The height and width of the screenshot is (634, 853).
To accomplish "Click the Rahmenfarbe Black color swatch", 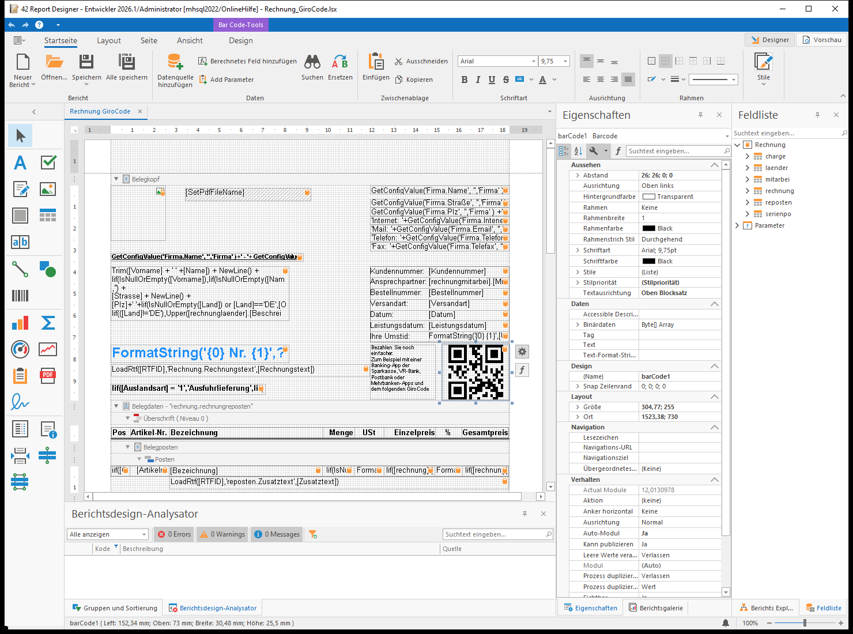I will (x=648, y=228).
